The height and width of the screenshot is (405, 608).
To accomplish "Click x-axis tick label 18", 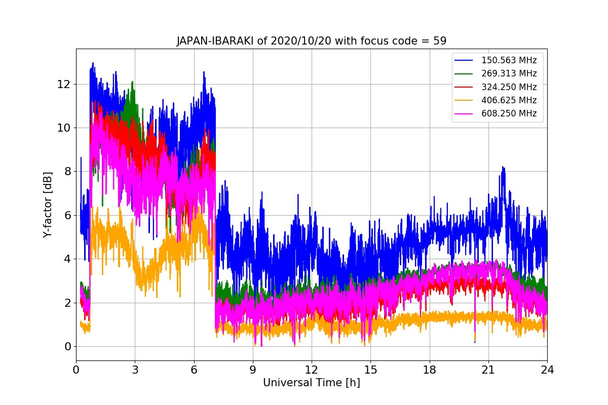I will [430, 370].
